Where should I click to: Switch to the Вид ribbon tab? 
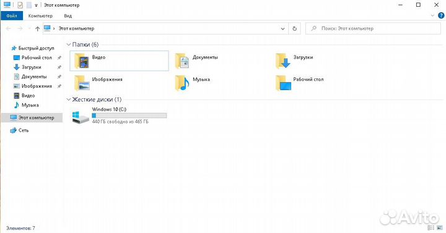68,16
